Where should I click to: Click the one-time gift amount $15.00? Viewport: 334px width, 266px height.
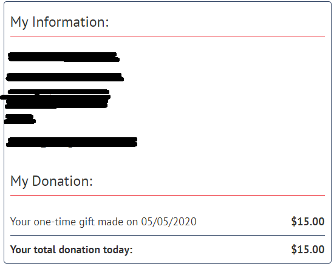308,222
